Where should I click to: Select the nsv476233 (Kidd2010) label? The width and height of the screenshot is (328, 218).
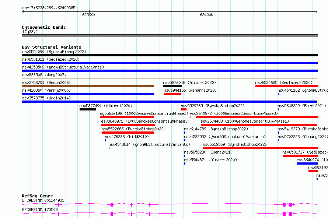click(127, 137)
